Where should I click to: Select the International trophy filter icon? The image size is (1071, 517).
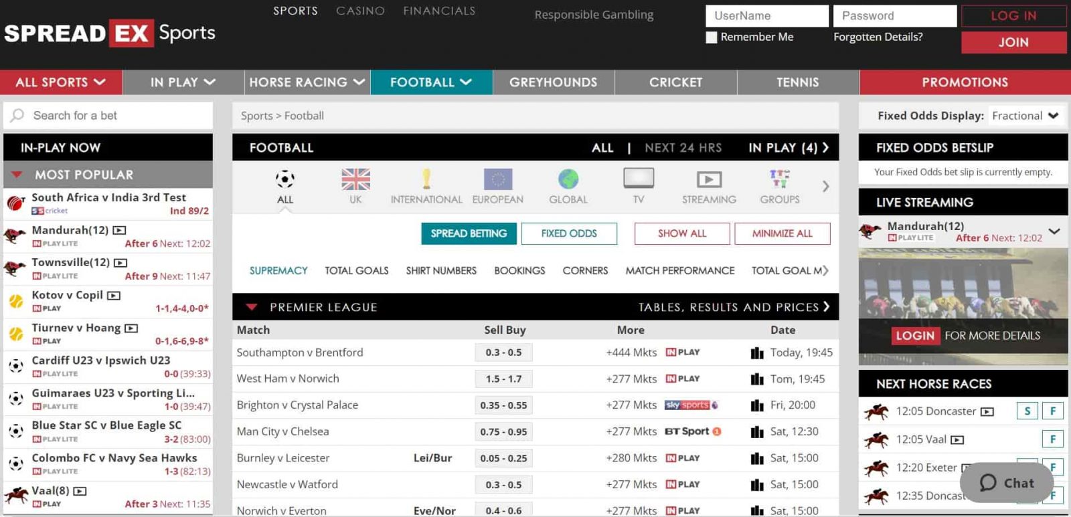pyautogui.click(x=426, y=179)
